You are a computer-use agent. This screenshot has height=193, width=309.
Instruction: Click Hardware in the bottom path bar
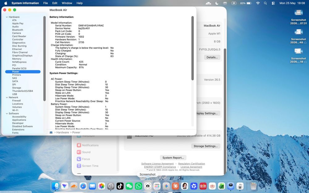click(62, 132)
